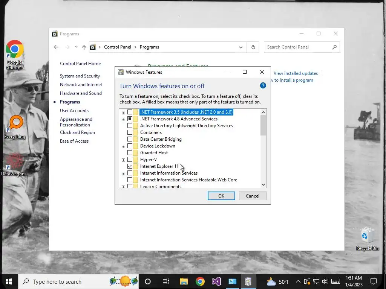Enable Hyper-V checkbox
Viewport: 386px width, 289px height.
tap(130, 160)
